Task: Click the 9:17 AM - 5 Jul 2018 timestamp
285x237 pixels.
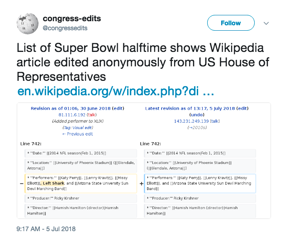Action: [46, 229]
